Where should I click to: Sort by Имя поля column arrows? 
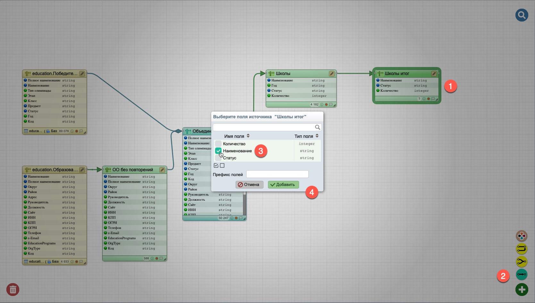[x=248, y=136]
